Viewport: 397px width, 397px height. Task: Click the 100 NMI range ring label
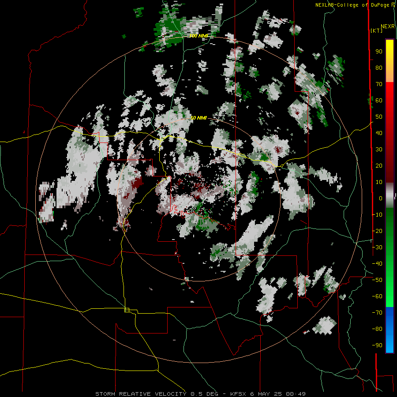[198, 36]
